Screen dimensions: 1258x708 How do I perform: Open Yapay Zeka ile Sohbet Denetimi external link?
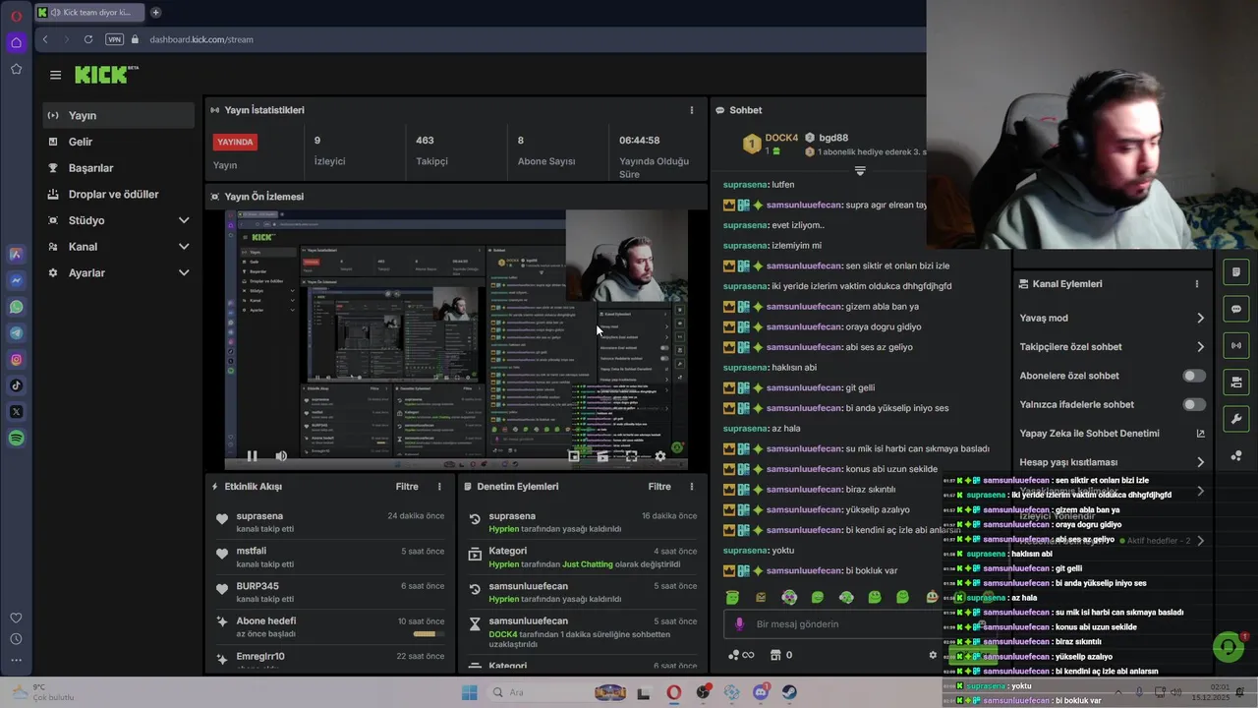click(1200, 434)
